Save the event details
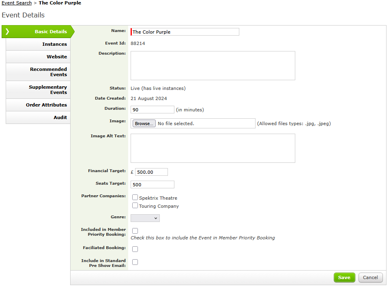The height and width of the screenshot is (290, 391). (x=344, y=277)
